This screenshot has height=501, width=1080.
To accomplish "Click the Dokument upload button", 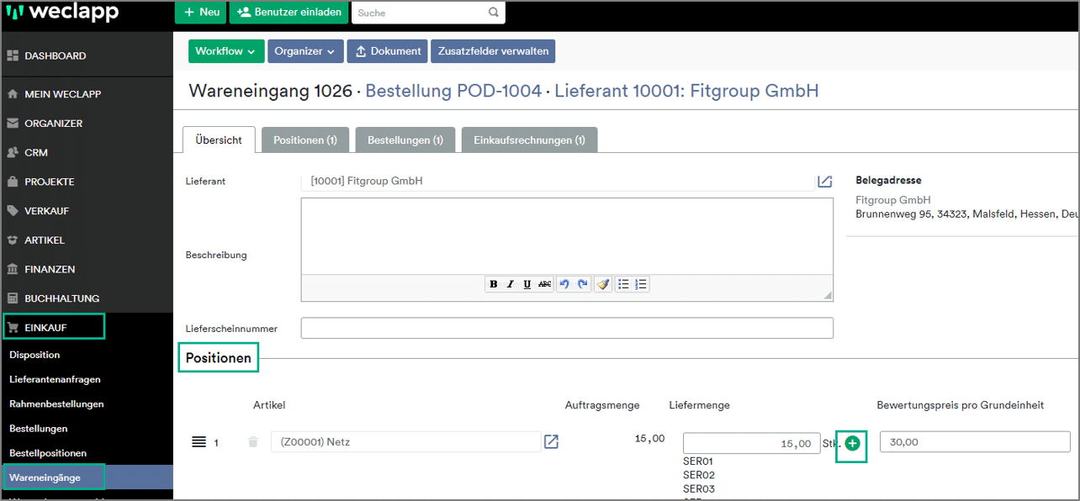I will point(387,51).
